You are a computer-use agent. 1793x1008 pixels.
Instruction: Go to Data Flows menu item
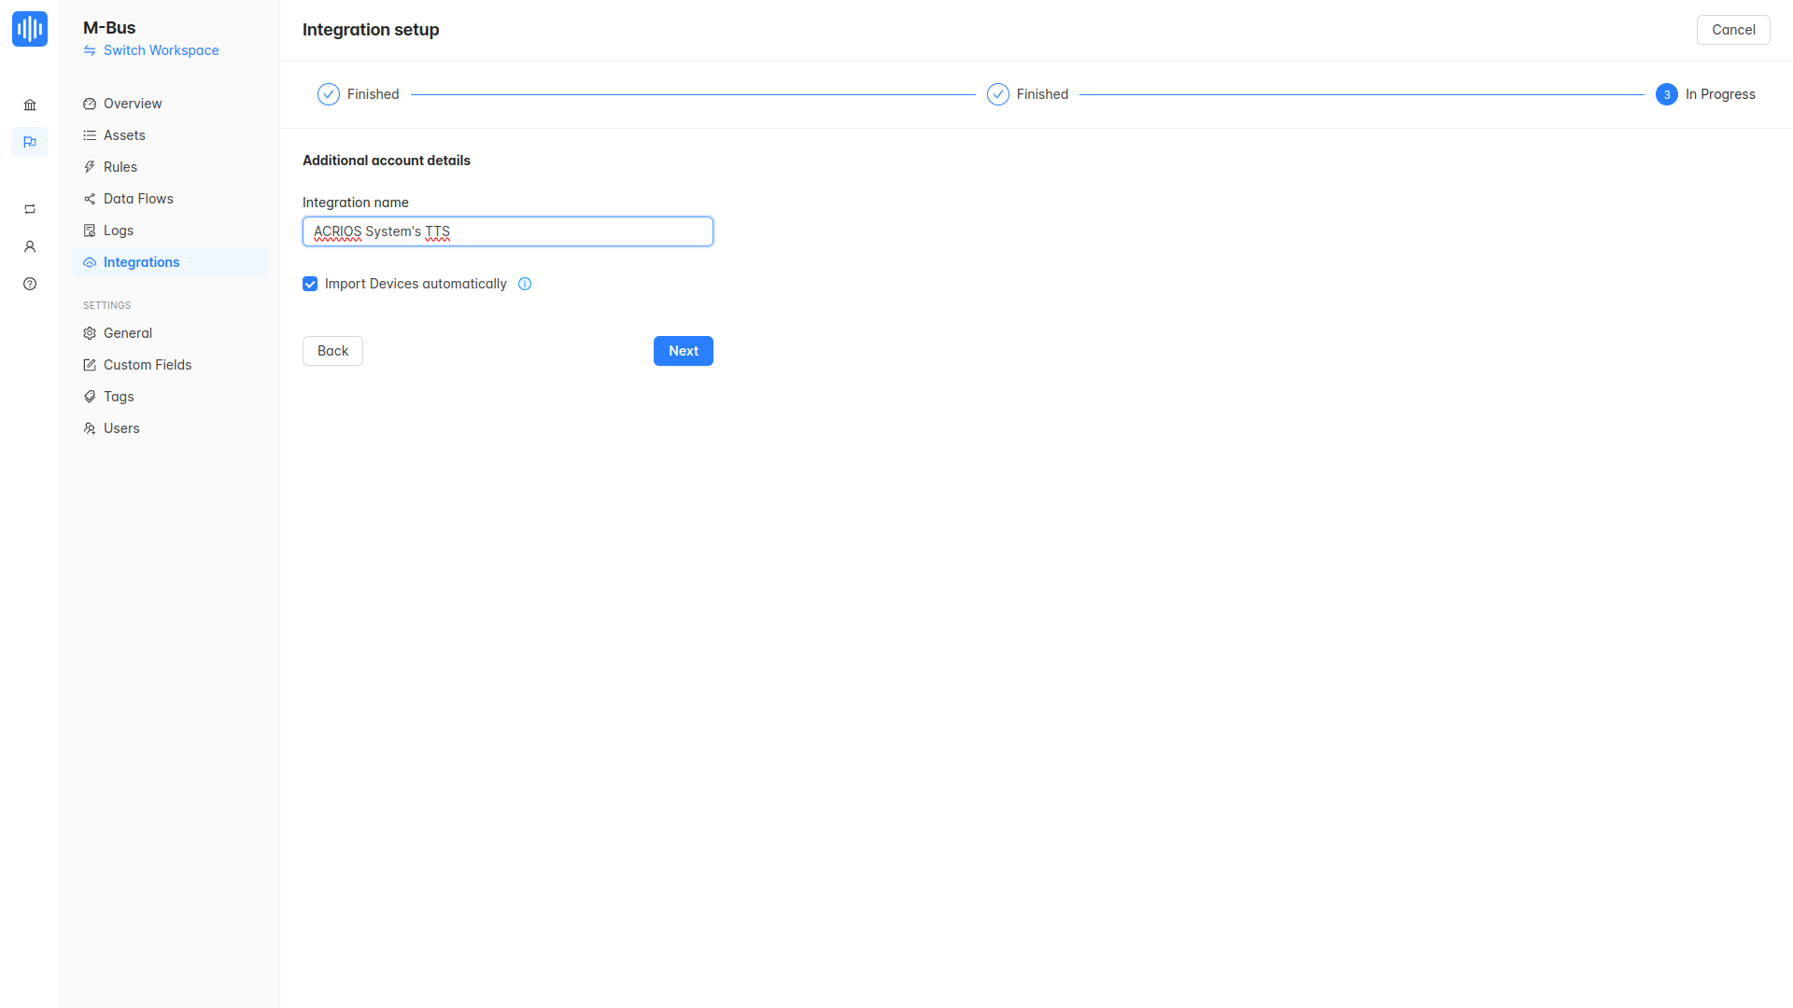click(x=138, y=199)
